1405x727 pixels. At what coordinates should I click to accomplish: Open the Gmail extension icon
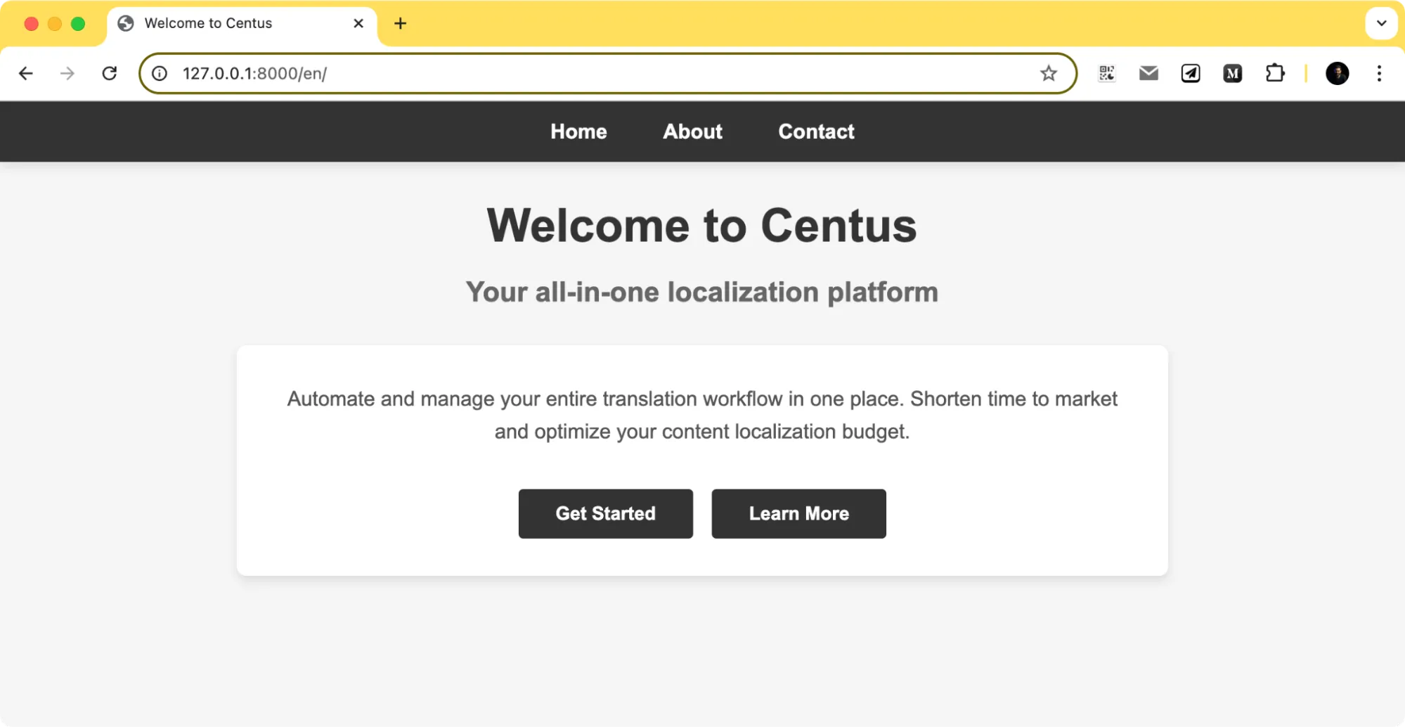(1148, 73)
